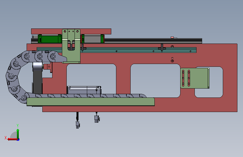Select the dark green linear guide carriage

tap(50, 39)
